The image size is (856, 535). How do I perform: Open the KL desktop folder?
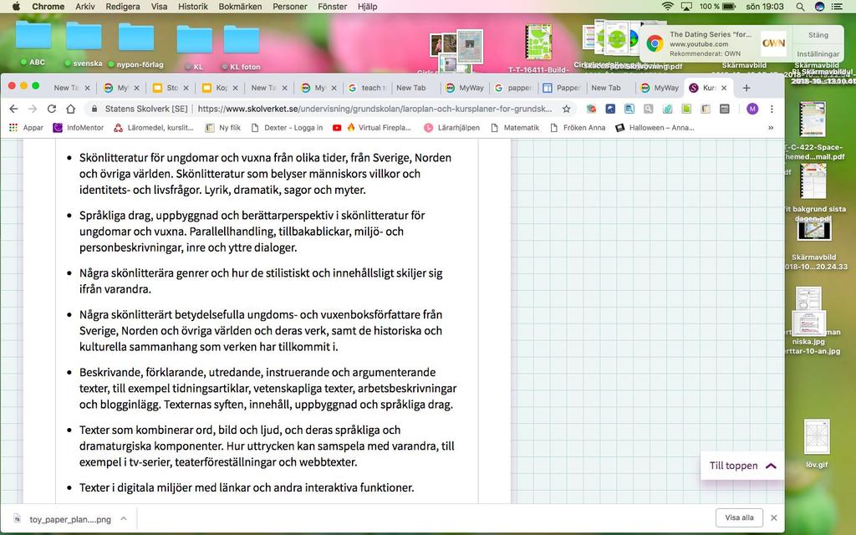[x=194, y=48]
